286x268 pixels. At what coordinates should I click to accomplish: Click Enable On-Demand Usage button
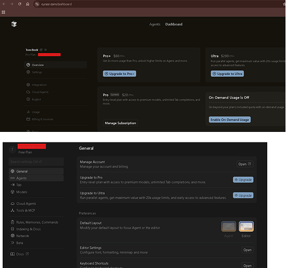(x=230, y=120)
